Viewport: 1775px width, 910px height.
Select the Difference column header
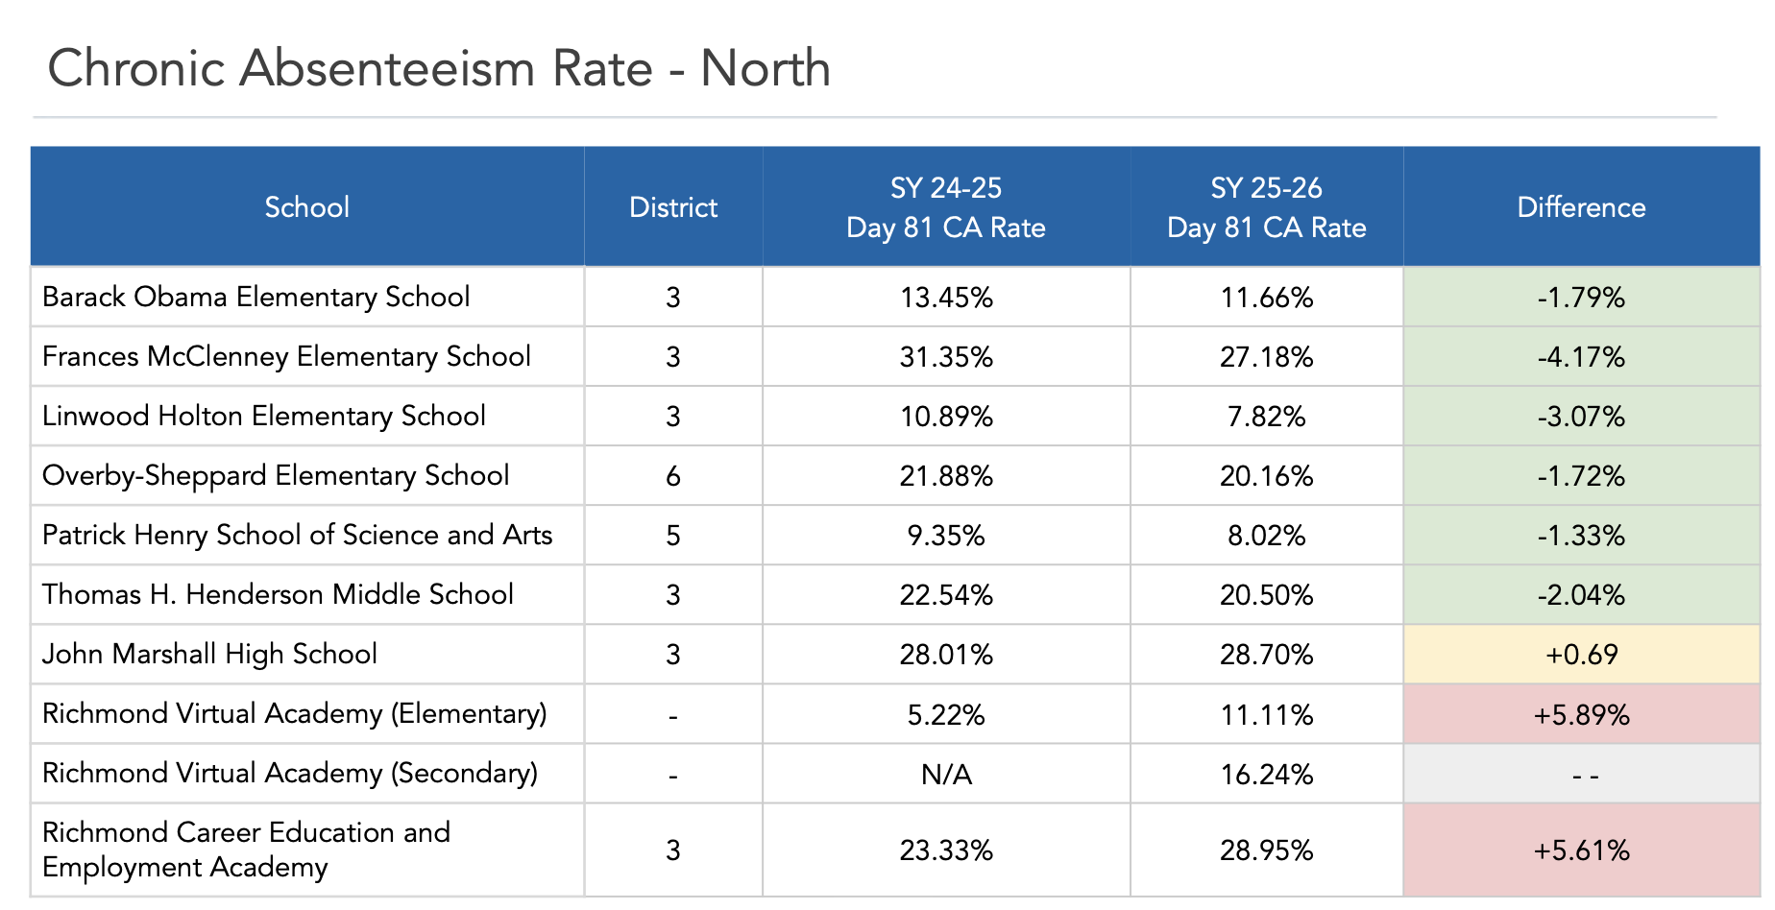(1581, 206)
